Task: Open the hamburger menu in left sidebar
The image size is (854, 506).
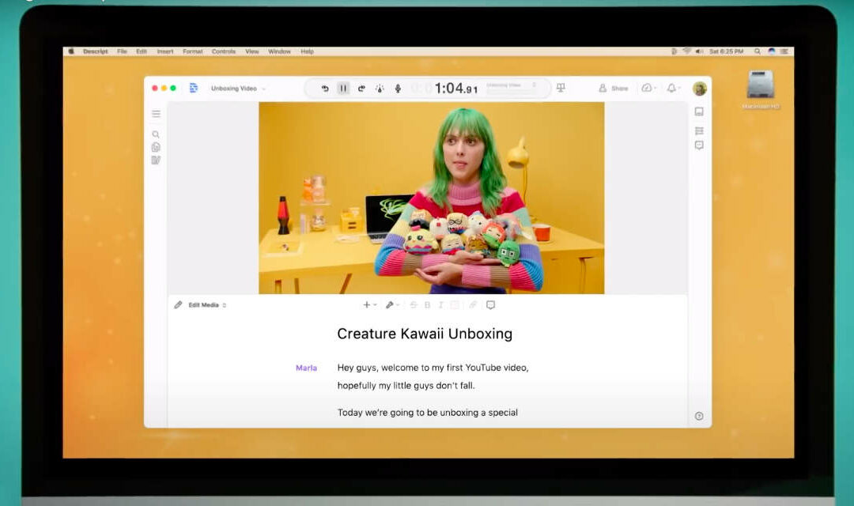Action: coord(156,114)
